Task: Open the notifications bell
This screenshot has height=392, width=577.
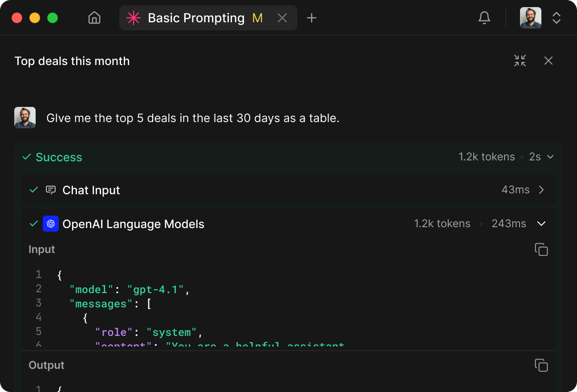Action: [484, 18]
